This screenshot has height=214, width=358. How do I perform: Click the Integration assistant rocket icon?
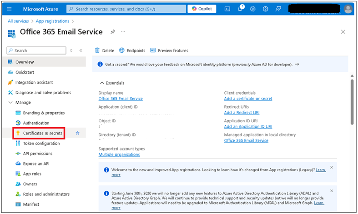click(x=10, y=82)
